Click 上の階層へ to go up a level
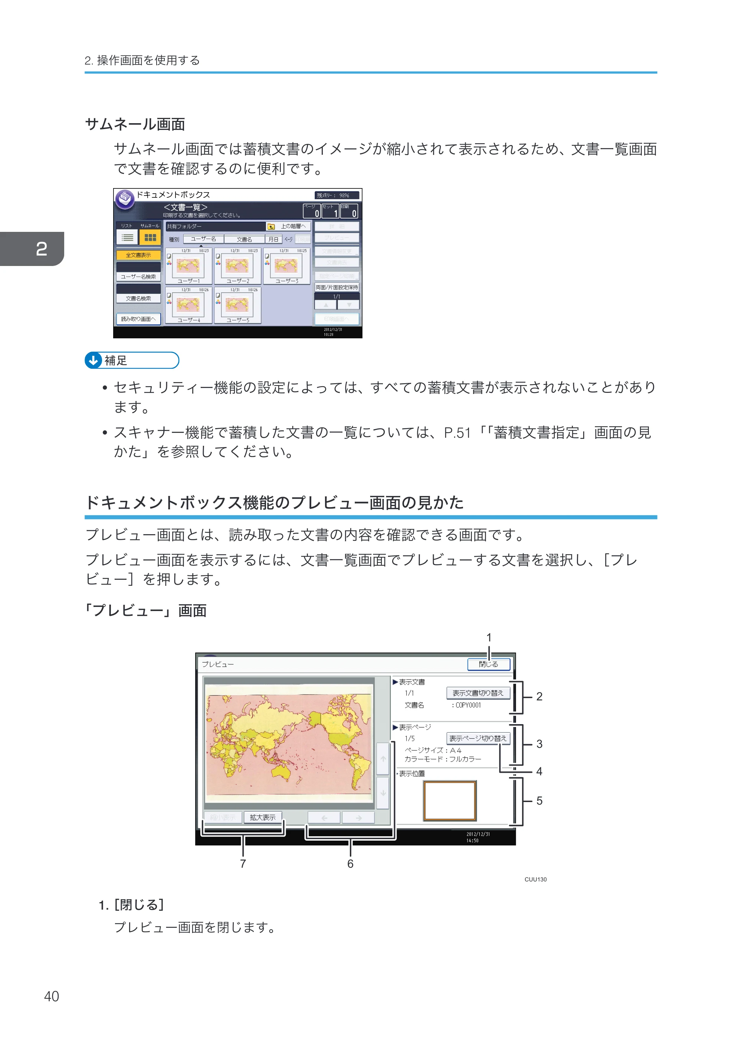742x1048 pixels. tap(289, 227)
